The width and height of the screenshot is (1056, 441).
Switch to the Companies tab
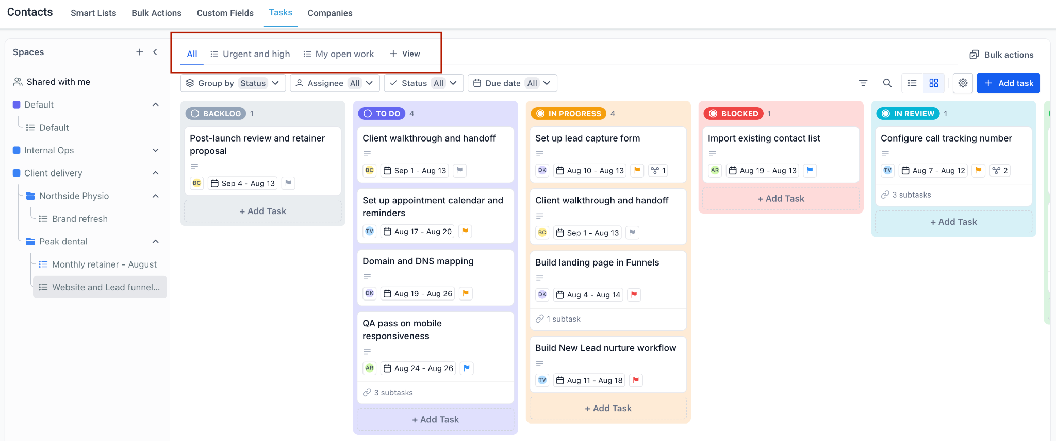point(330,13)
